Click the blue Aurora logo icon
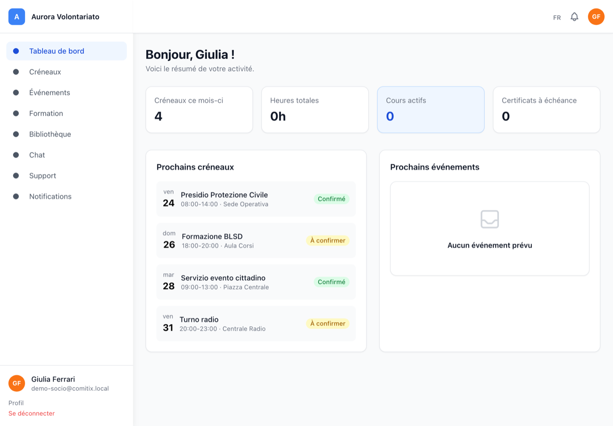Image resolution: width=613 pixels, height=426 pixels. coord(17,17)
